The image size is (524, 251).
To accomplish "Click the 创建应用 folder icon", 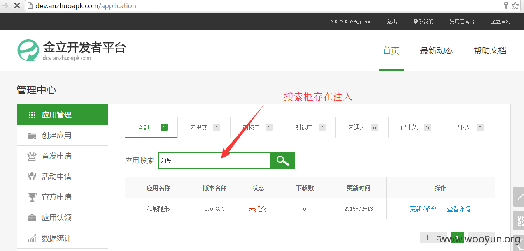I will pos(32,136).
